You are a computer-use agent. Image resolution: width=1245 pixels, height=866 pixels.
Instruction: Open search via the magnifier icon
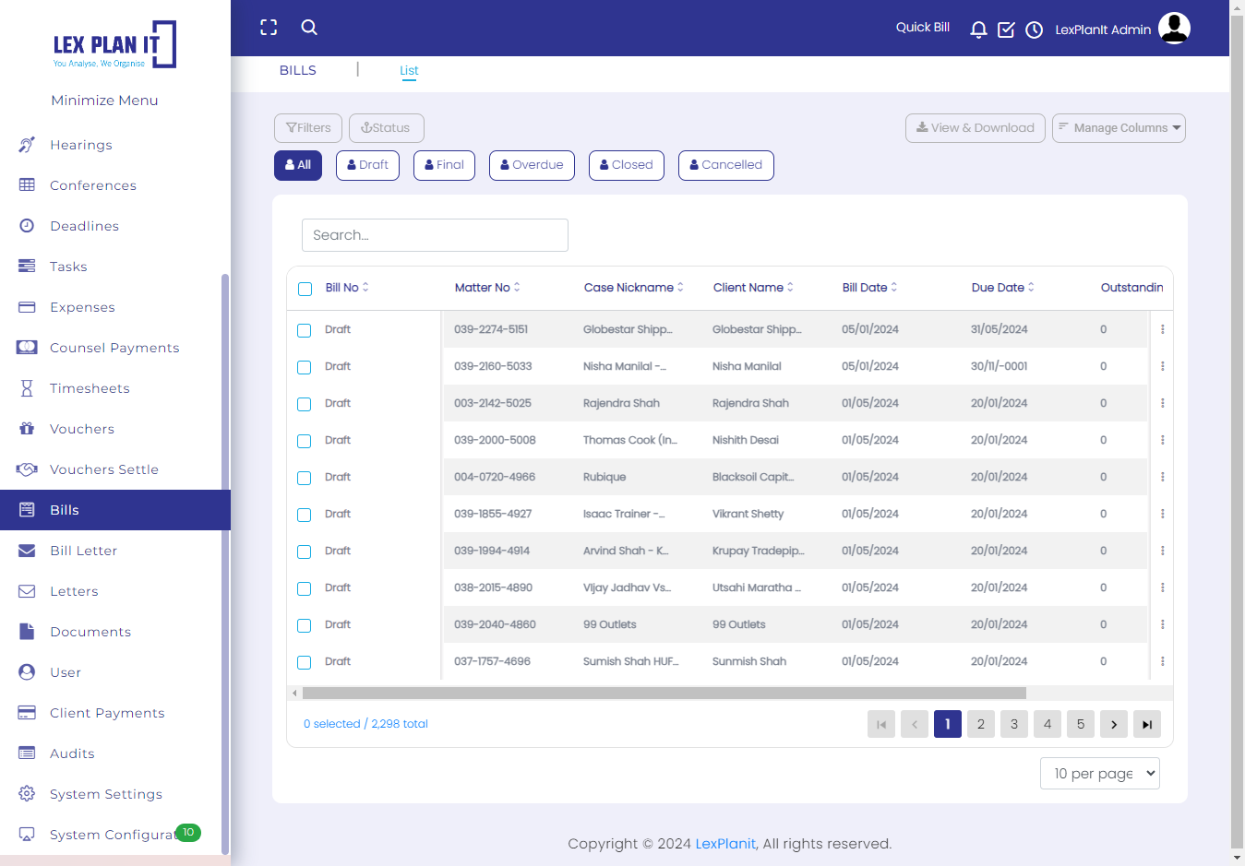[x=309, y=28]
